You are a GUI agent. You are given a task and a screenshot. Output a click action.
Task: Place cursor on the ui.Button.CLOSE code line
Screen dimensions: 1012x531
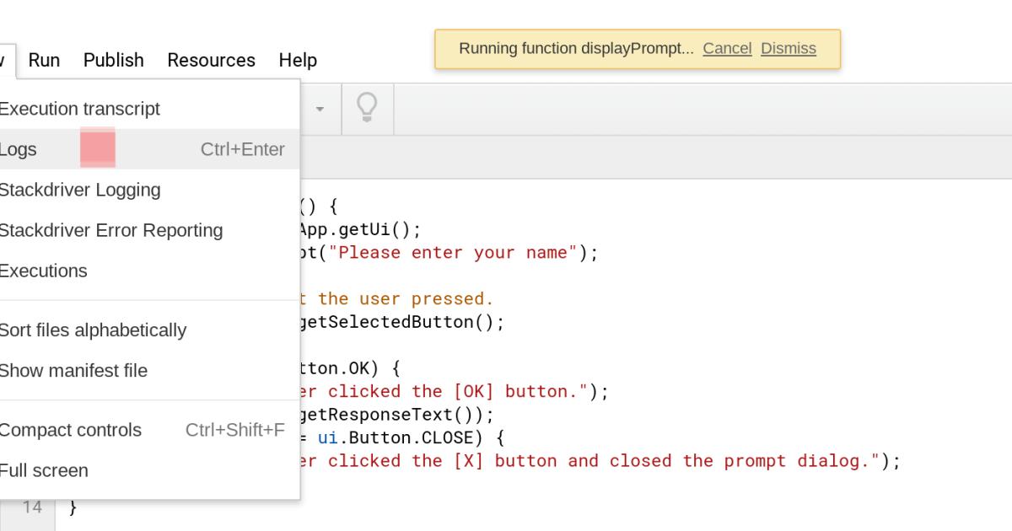pyautogui.click(x=405, y=437)
